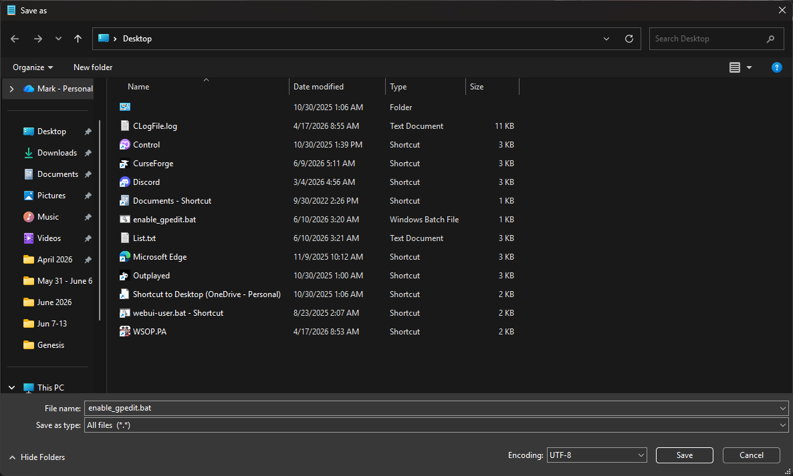Open recent locations chevron beside forward arrow
Image resolution: width=793 pixels, height=476 pixels.
click(x=58, y=39)
